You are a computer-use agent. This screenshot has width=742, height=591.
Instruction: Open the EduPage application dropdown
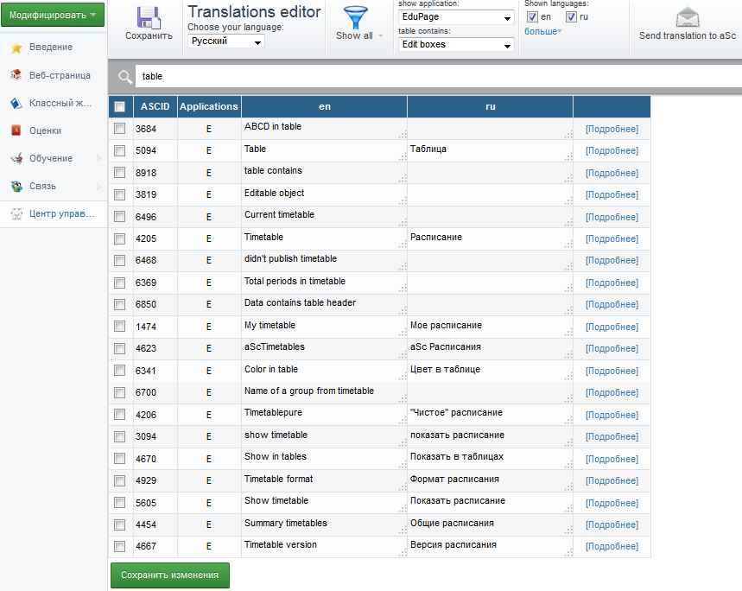click(x=456, y=17)
